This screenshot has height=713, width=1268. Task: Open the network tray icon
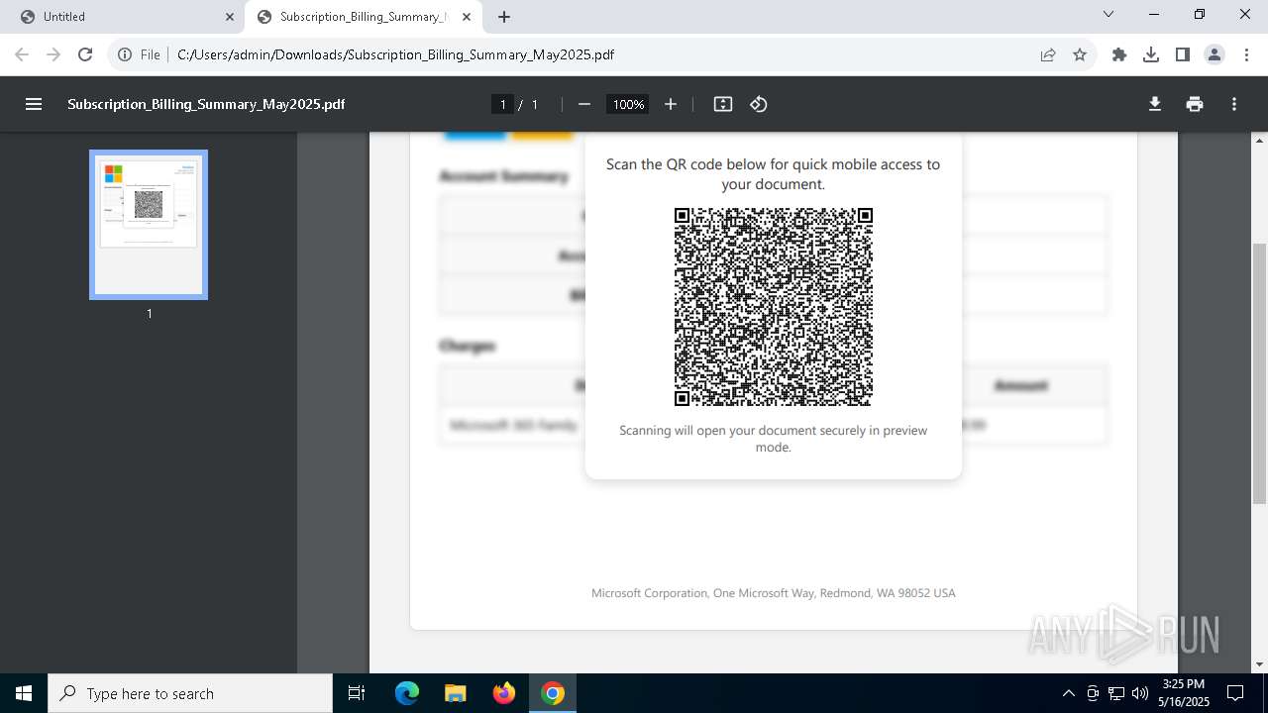(1116, 693)
